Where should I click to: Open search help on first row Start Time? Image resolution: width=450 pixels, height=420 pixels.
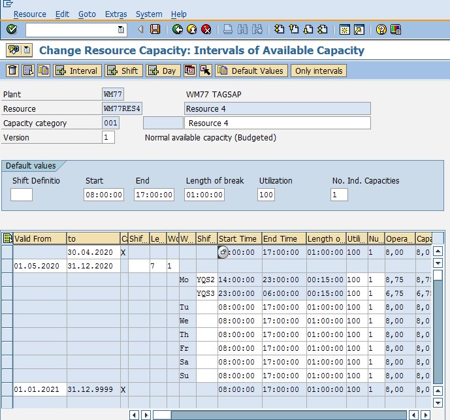click(223, 252)
